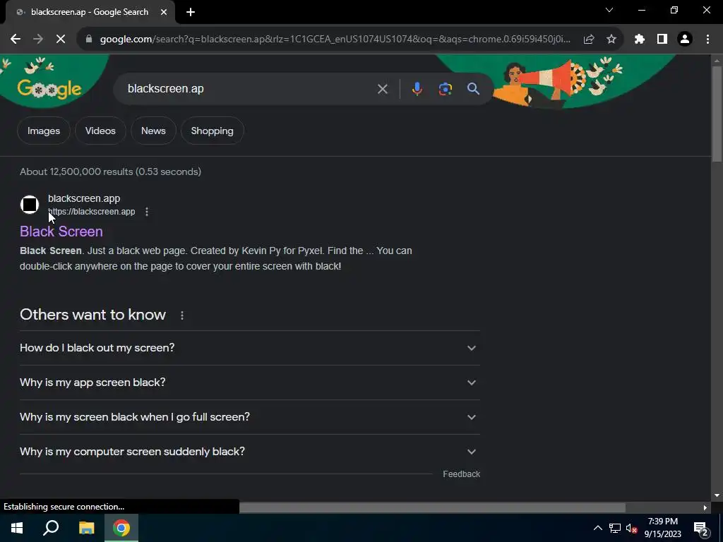
Task: Show hidden system tray icons
Action: [x=597, y=528]
